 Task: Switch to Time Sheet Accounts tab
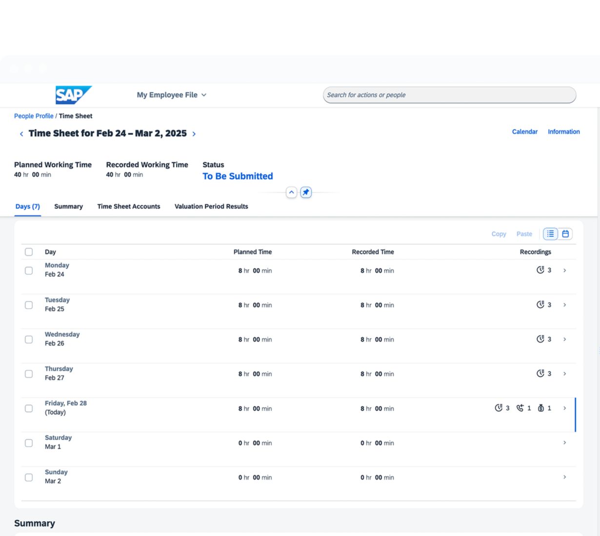point(129,207)
